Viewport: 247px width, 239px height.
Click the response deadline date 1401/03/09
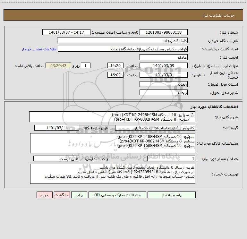pos(164,65)
